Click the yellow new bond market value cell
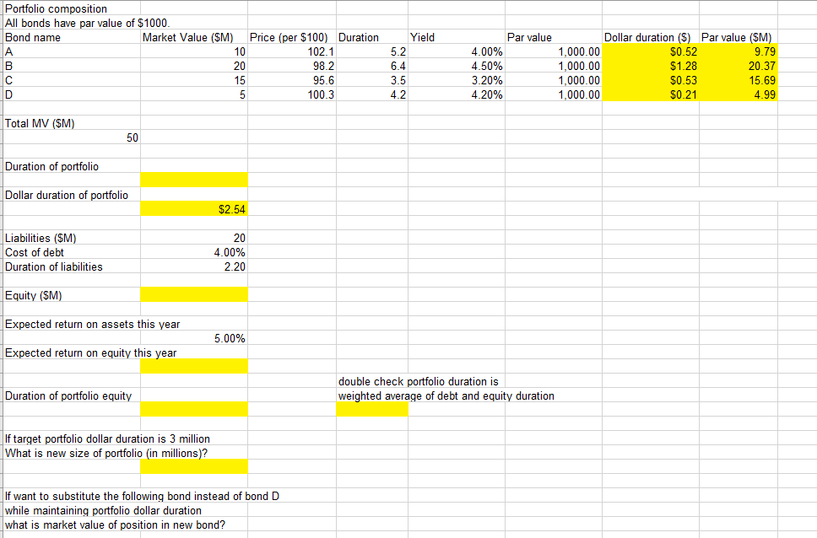Image resolution: width=817 pixels, height=538 pixels. click(x=194, y=535)
